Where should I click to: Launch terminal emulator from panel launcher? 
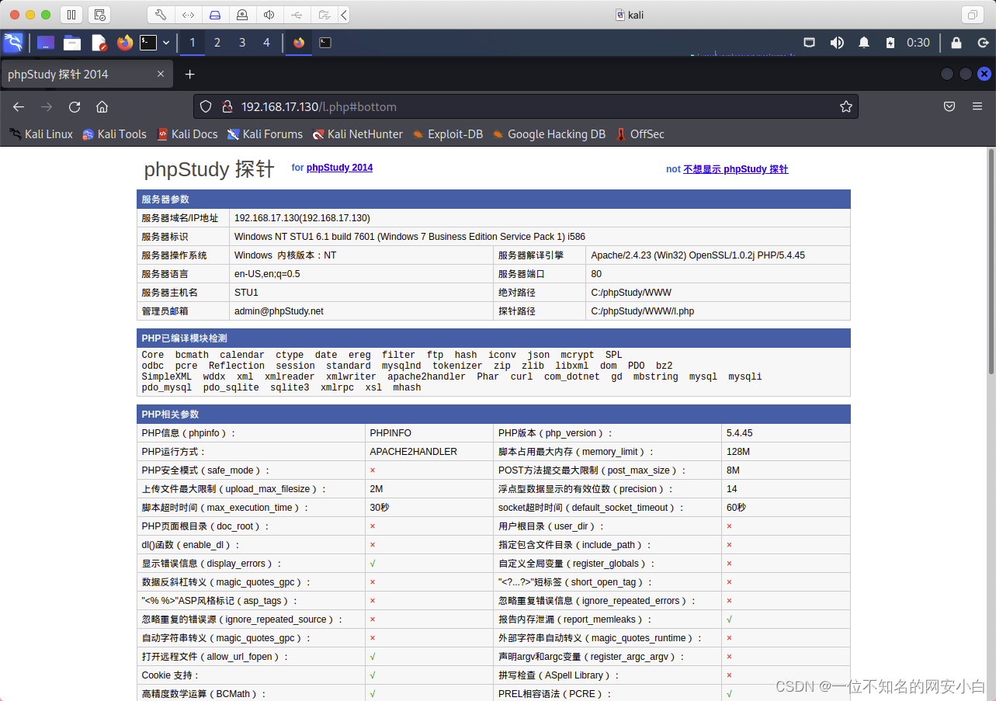(x=148, y=43)
